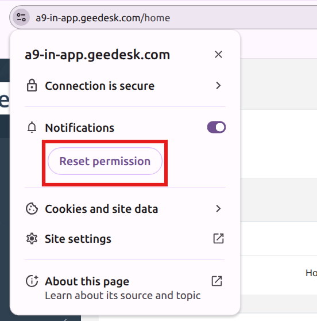
Task: Click the site information tune icon
Action: [x=21, y=17]
